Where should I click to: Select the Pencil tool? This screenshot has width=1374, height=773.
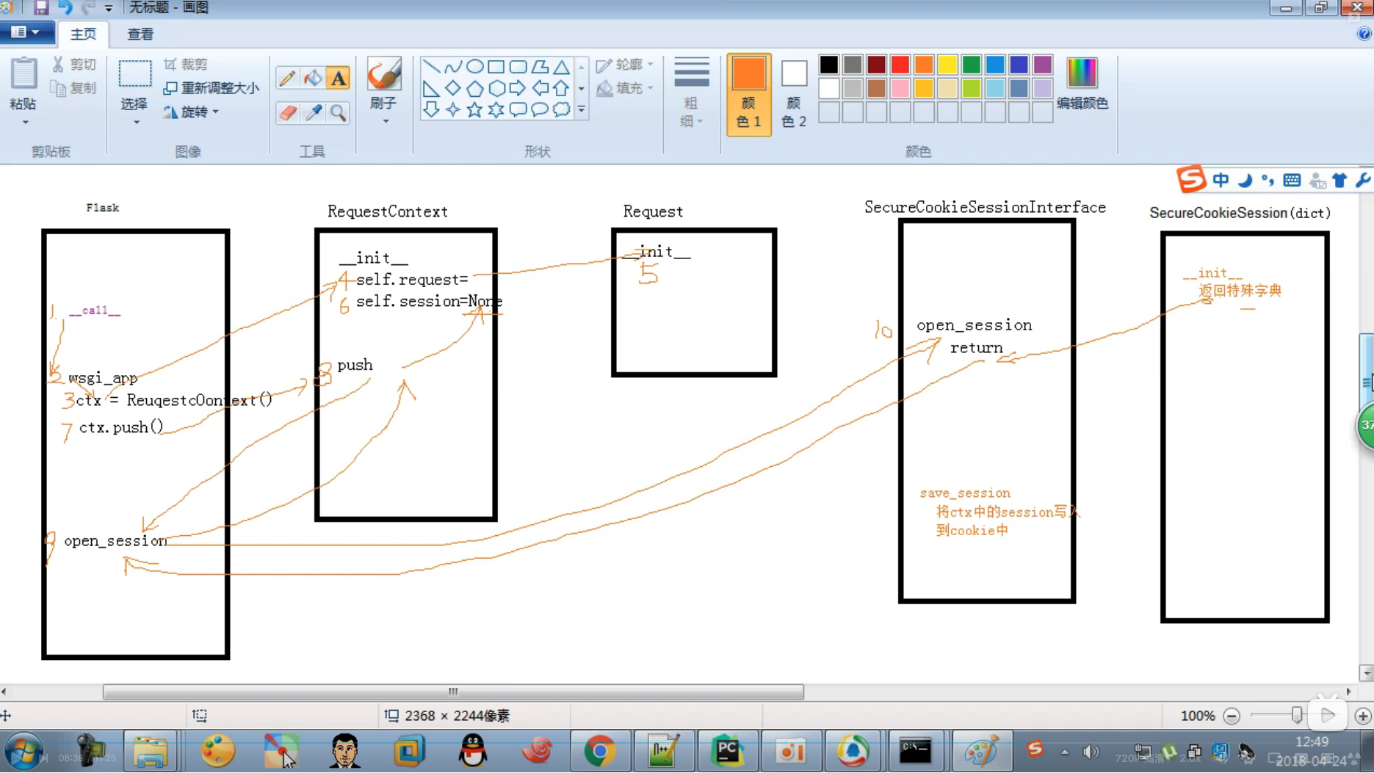[x=287, y=78]
